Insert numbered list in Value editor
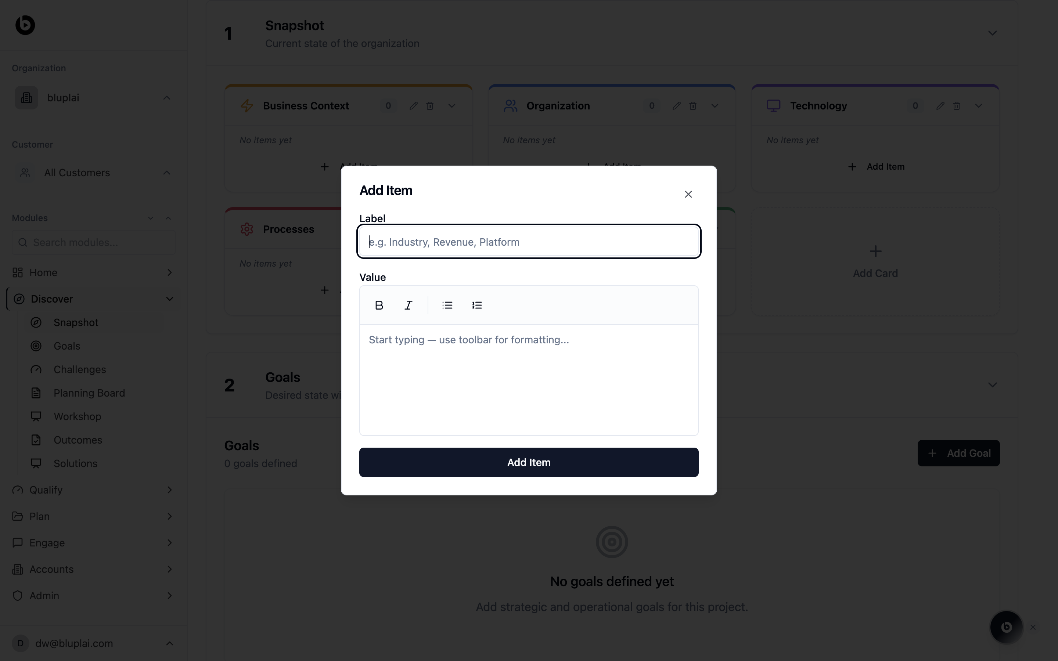The width and height of the screenshot is (1058, 661). (476, 305)
